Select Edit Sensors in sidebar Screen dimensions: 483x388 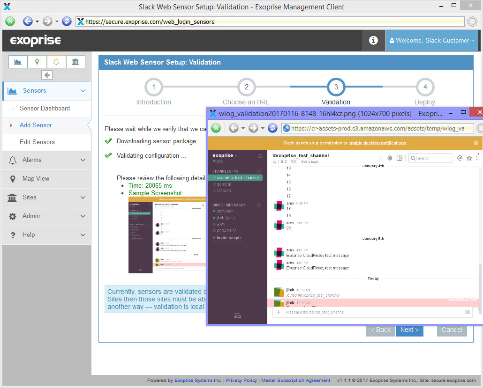pos(37,142)
